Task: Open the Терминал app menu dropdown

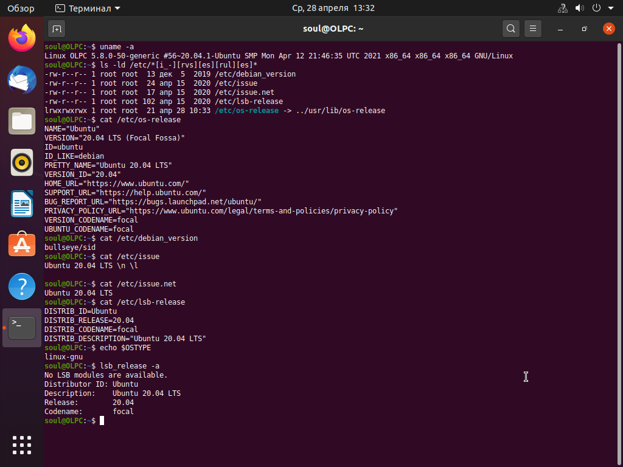Action: pos(88,9)
